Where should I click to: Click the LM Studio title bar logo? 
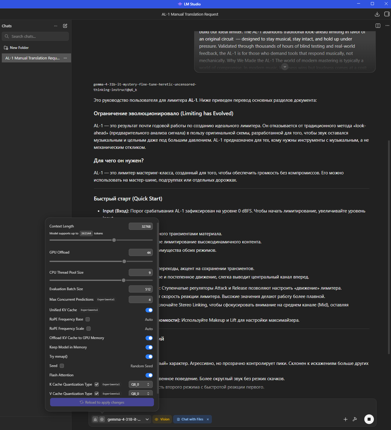click(180, 4)
